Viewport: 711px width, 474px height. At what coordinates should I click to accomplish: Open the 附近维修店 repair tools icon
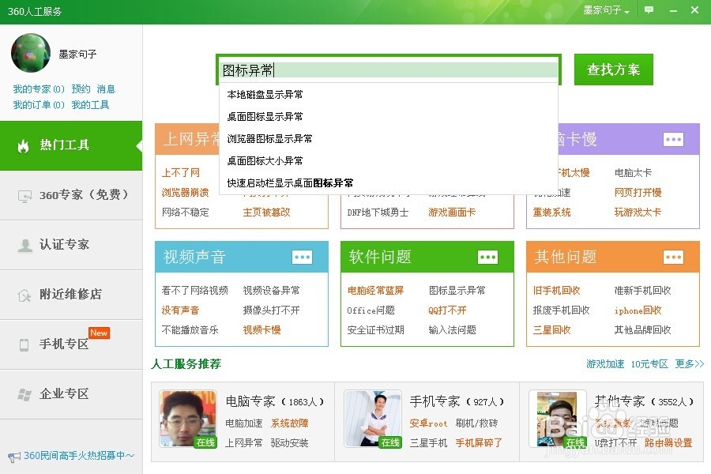[24, 294]
